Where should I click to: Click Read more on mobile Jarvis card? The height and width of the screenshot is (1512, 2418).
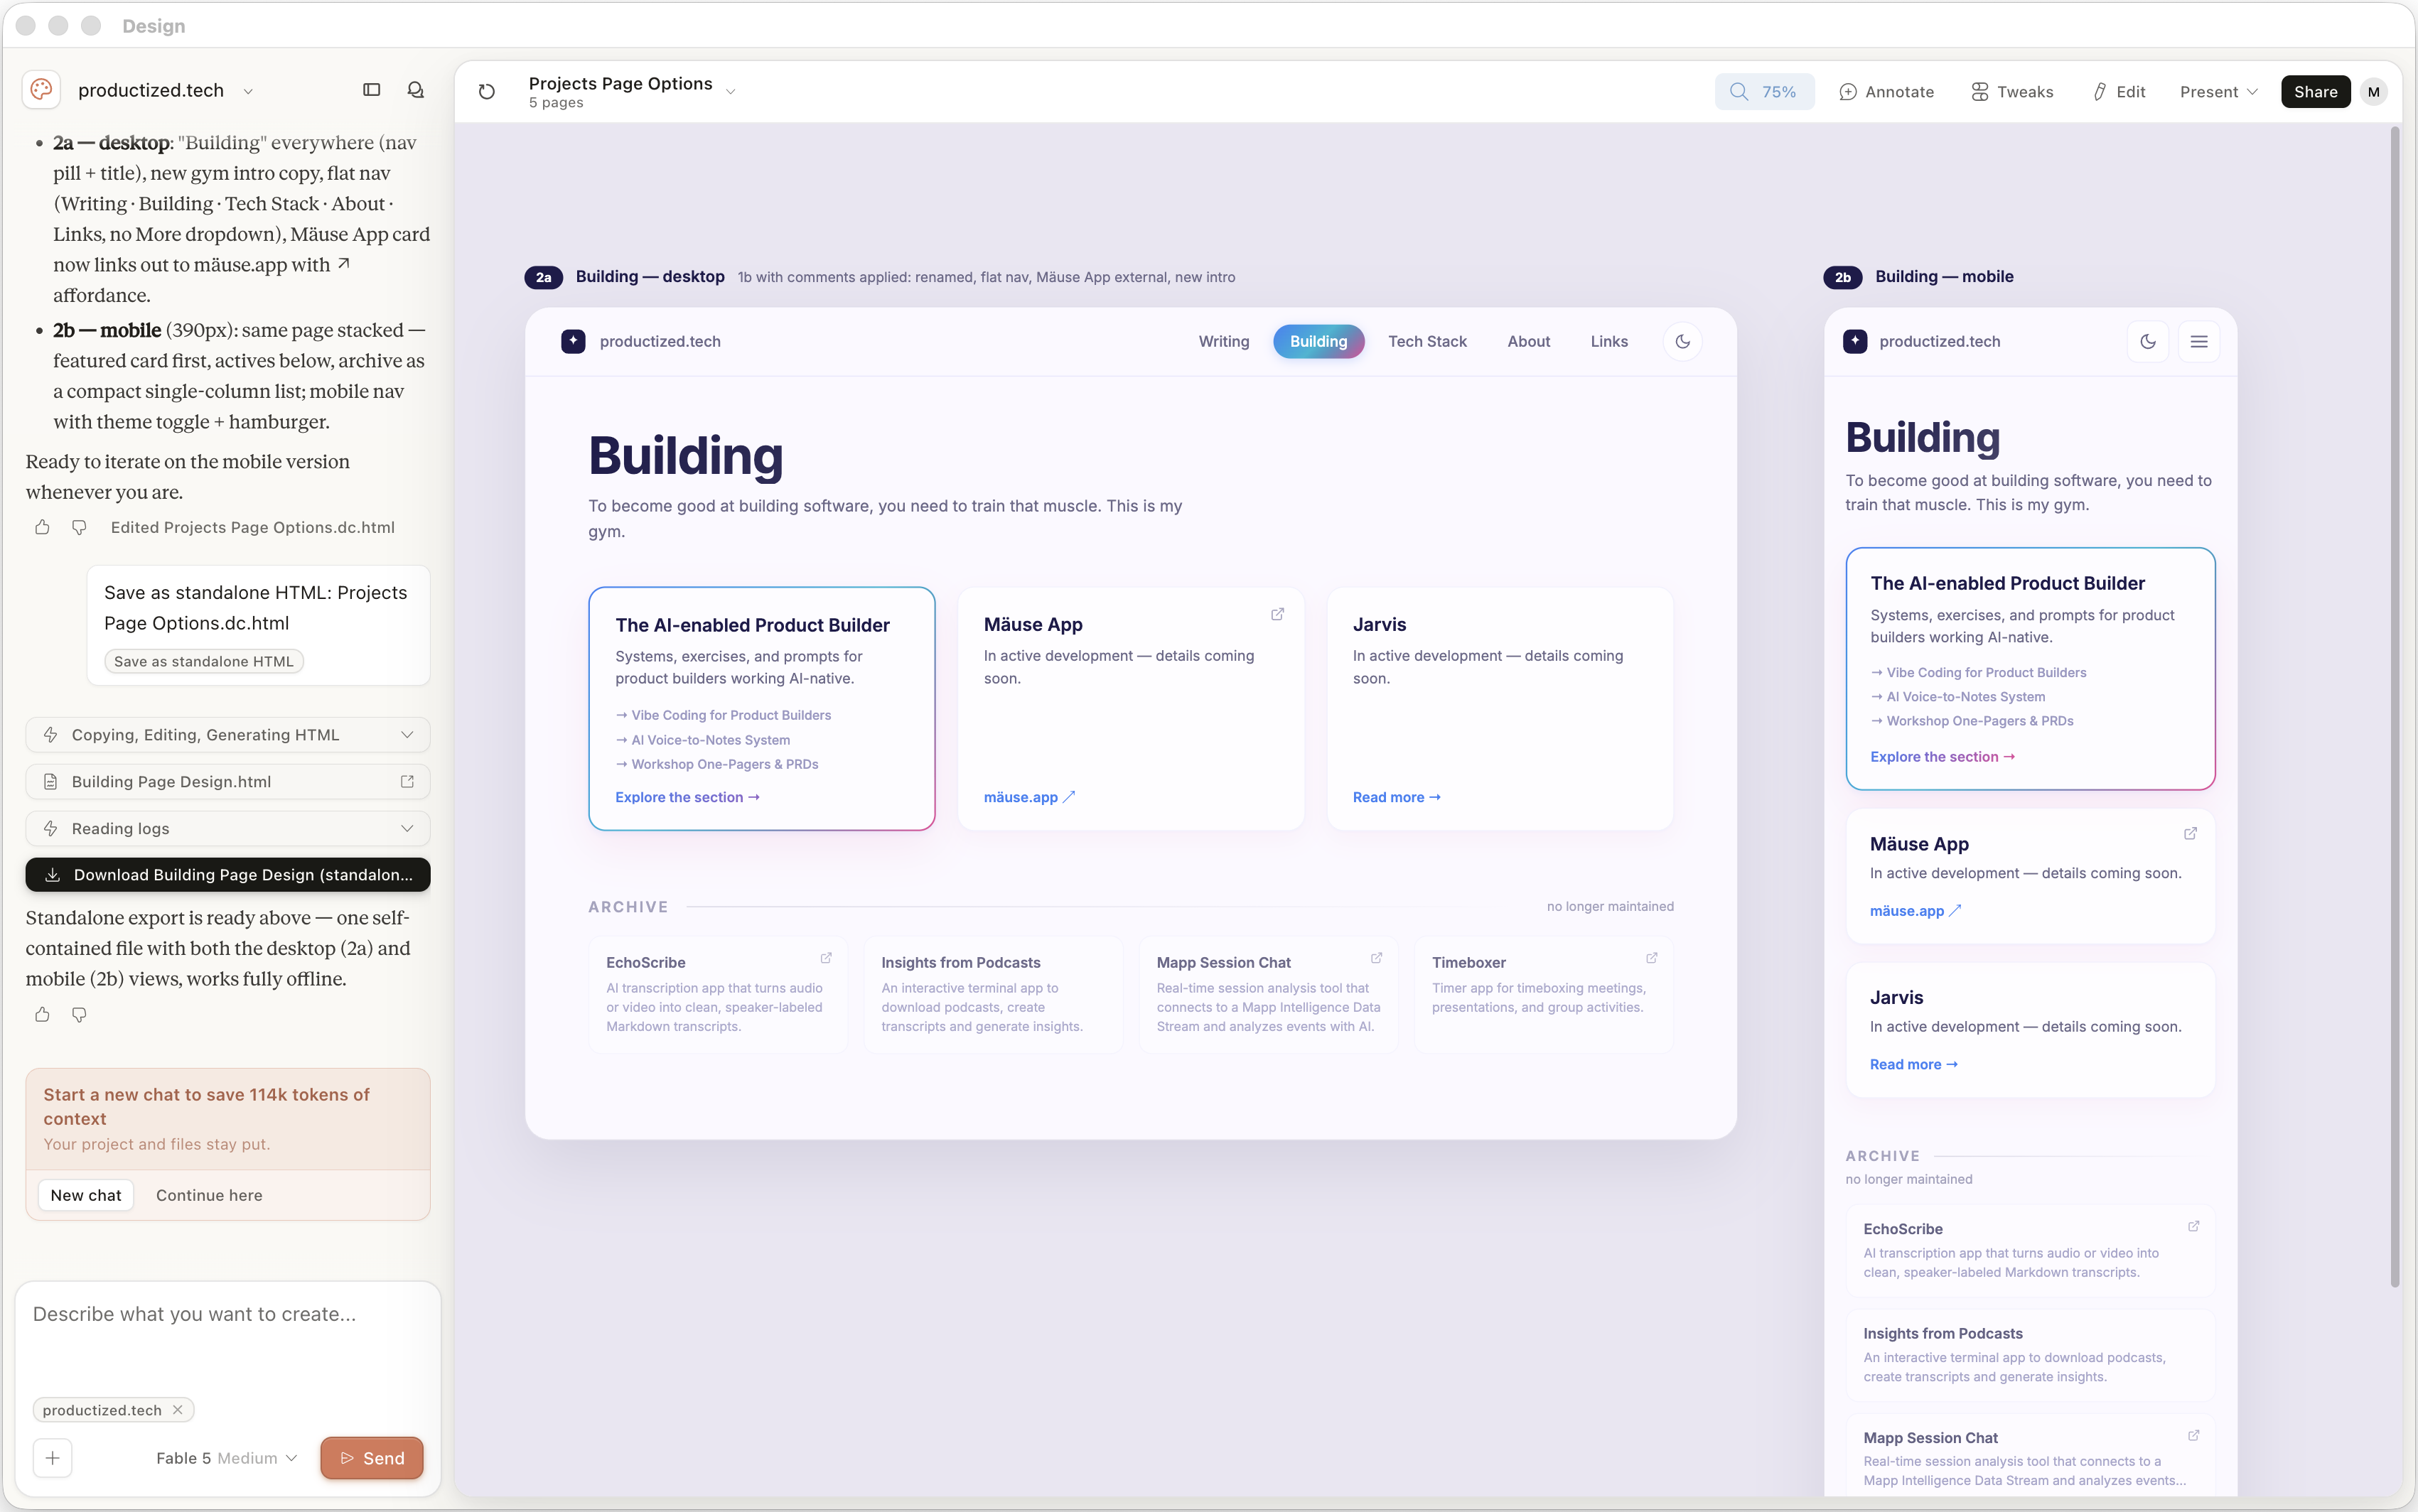click(1913, 1064)
